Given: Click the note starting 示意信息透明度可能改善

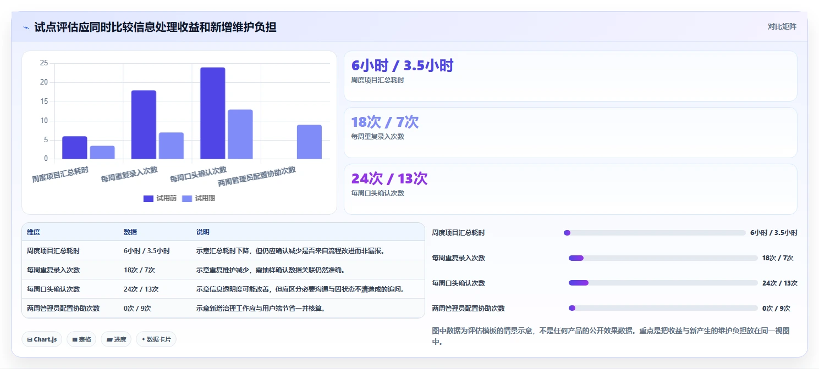Looking at the screenshot, I should pos(300,289).
